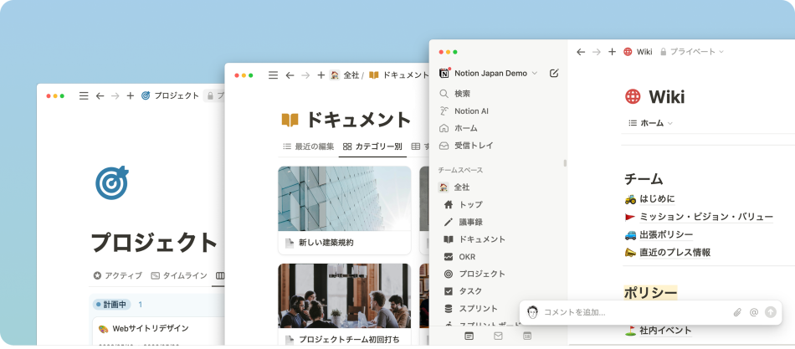Open 受信トレイ inbox
Screen dimensions: 795x349
click(473, 146)
